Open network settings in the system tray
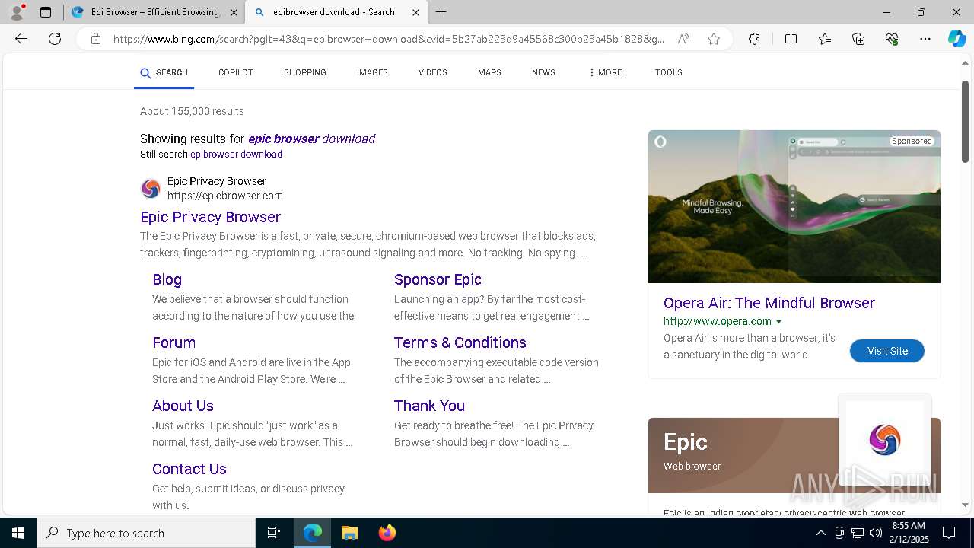The height and width of the screenshot is (548, 974). point(858,533)
